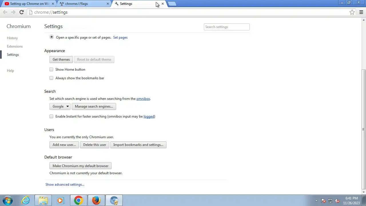Reload the settings page
Viewport: 366px width, 206px height.
point(21,12)
